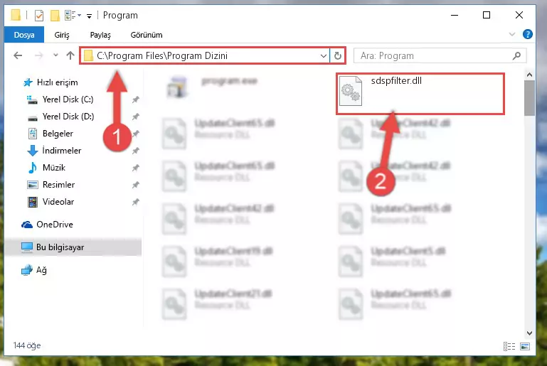Click the title bar folder icon
The height and width of the screenshot is (366, 547).
pyautogui.click(x=16, y=16)
